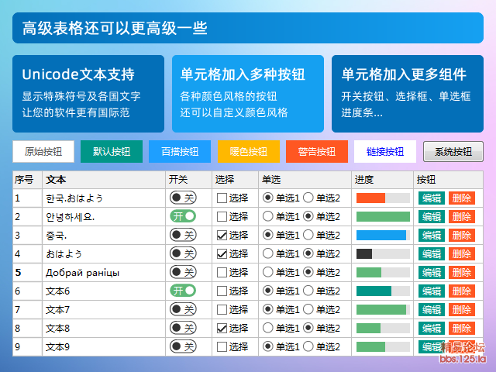The height and width of the screenshot is (372, 496).
Task: Click the teal progress bar in row 6
Action: (x=383, y=291)
